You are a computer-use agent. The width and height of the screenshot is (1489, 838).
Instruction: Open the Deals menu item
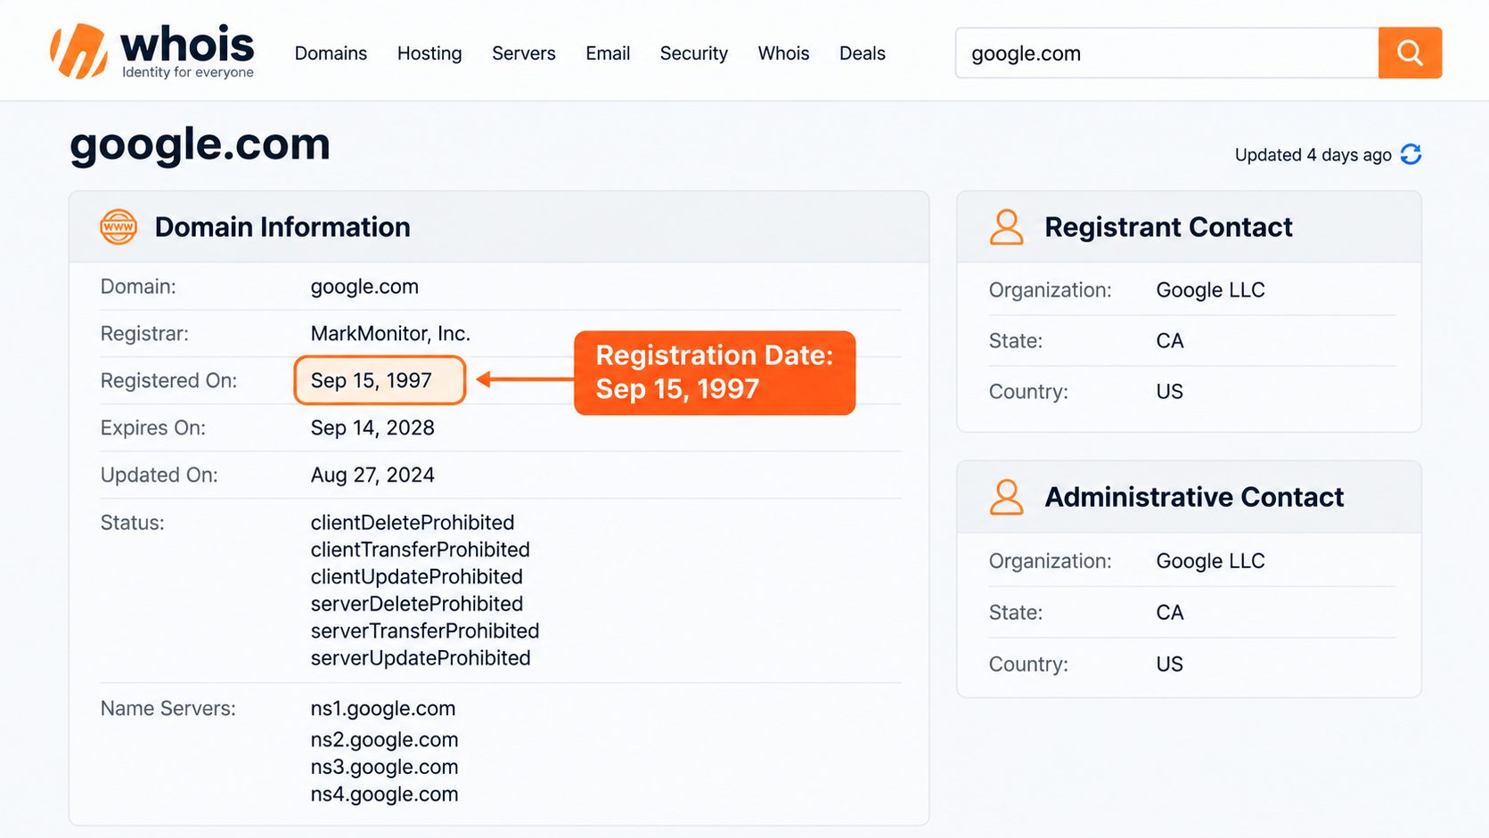pos(863,53)
